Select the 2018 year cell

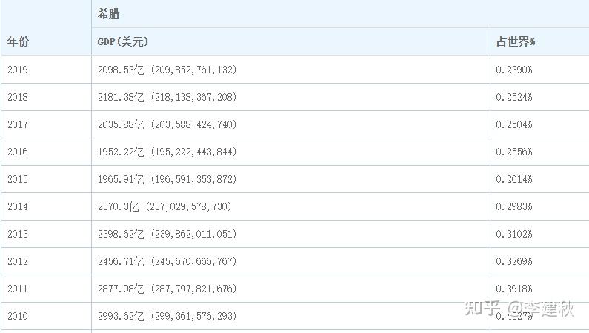click(x=18, y=97)
